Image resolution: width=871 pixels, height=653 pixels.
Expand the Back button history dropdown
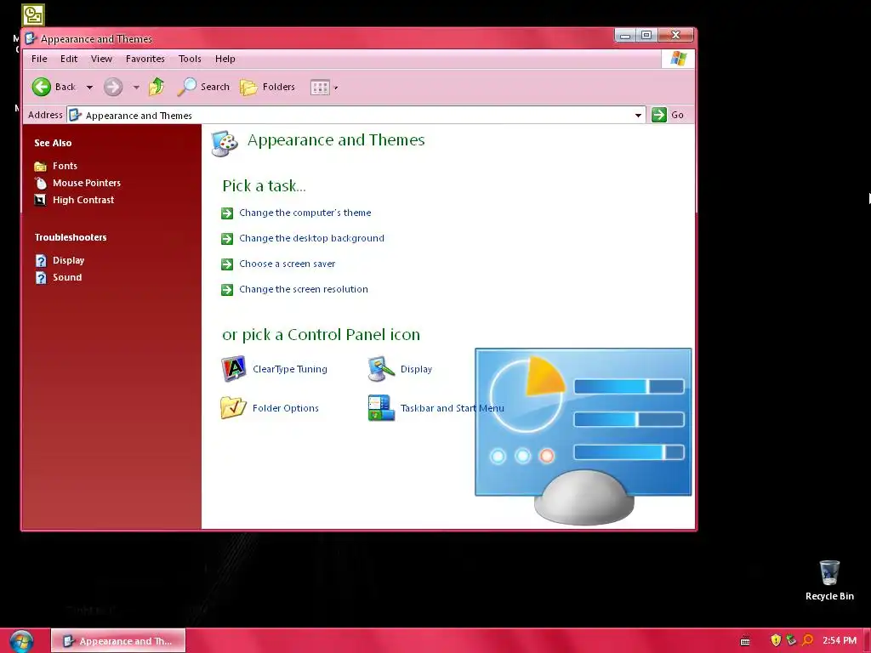(89, 88)
